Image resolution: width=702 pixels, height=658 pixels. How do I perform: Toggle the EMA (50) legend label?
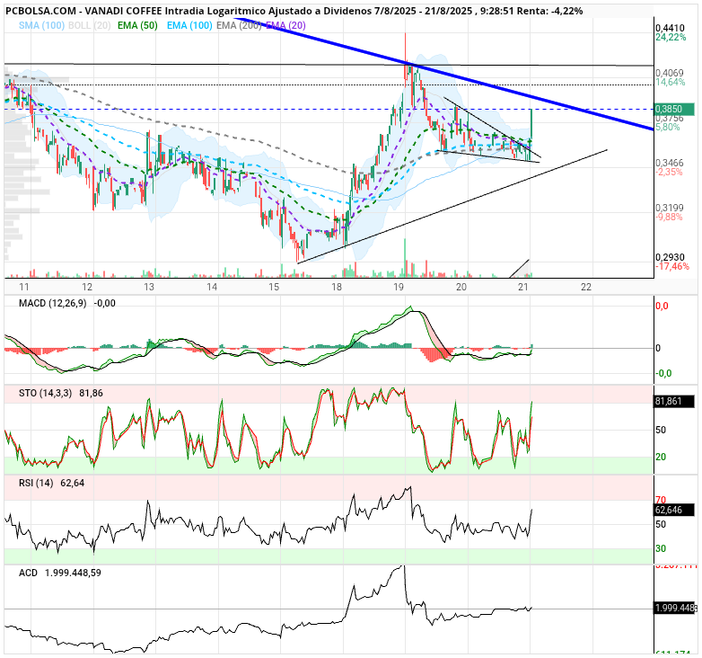[x=137, y=25]
